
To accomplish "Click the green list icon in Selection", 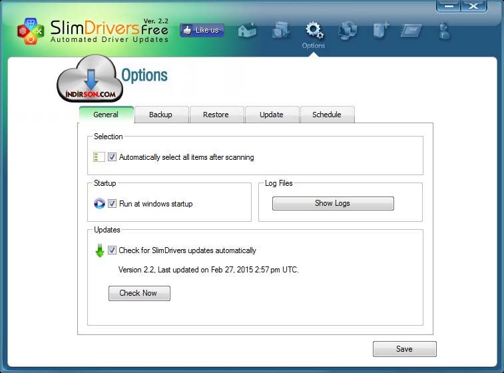I will pos(99,157).
